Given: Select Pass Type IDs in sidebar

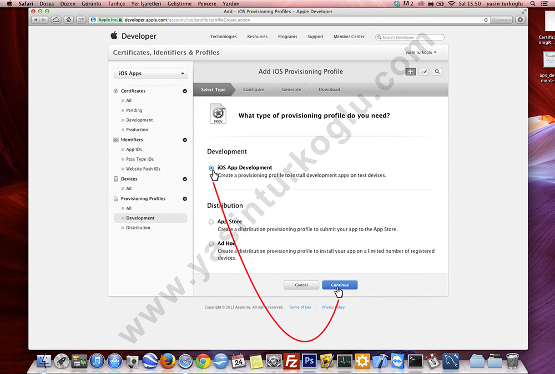Looking at the screenshot, I should (x=140, y=159).
